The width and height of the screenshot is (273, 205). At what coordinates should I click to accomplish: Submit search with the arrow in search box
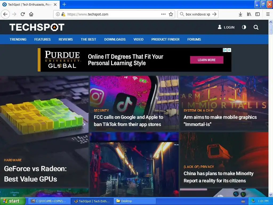(215, 14)
